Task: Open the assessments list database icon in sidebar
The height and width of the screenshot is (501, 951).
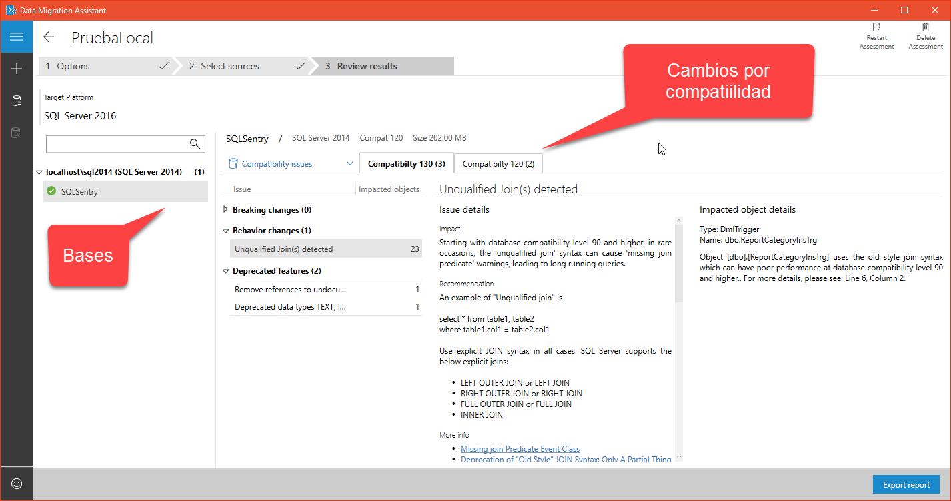Action: point(17,100)
